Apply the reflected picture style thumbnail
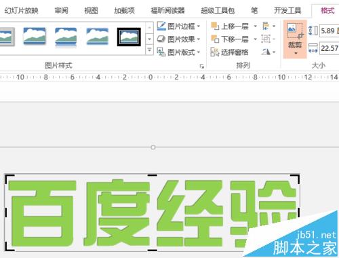The height and width of the screenshot is (258, 339). pyautogui.click(x=66, y=37)
